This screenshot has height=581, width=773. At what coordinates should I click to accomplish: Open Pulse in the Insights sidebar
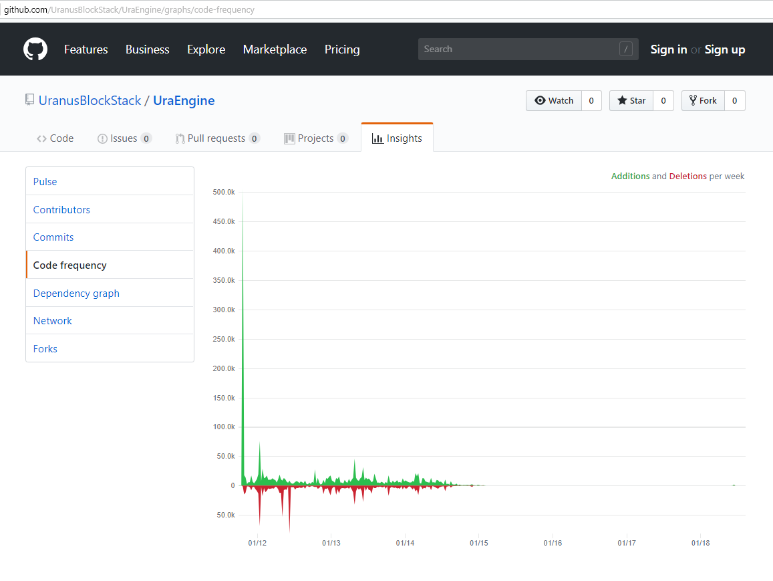tap(110, 181)
